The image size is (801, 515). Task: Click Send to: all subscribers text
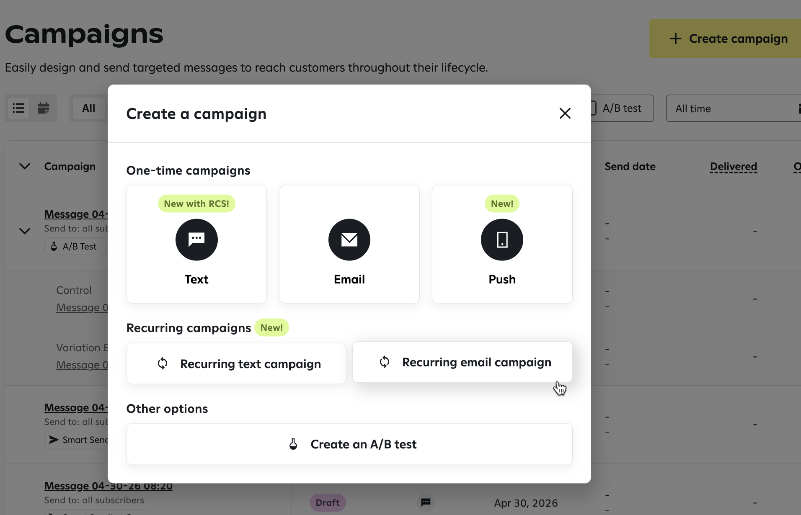coord(94,500)
